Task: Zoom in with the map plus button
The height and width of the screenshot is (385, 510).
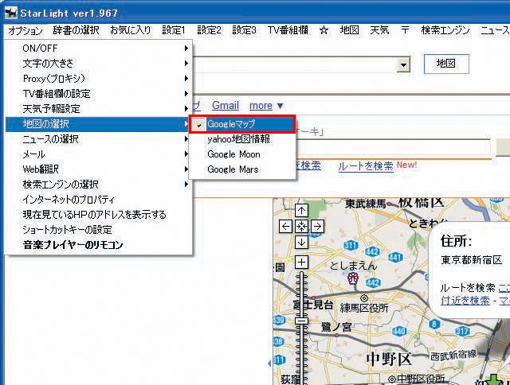Action: pyautogui.click(x=301, y=262)
